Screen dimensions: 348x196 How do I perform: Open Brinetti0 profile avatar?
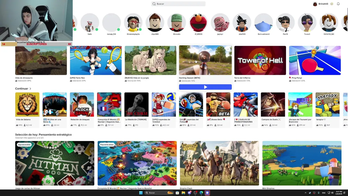point(315,4)
